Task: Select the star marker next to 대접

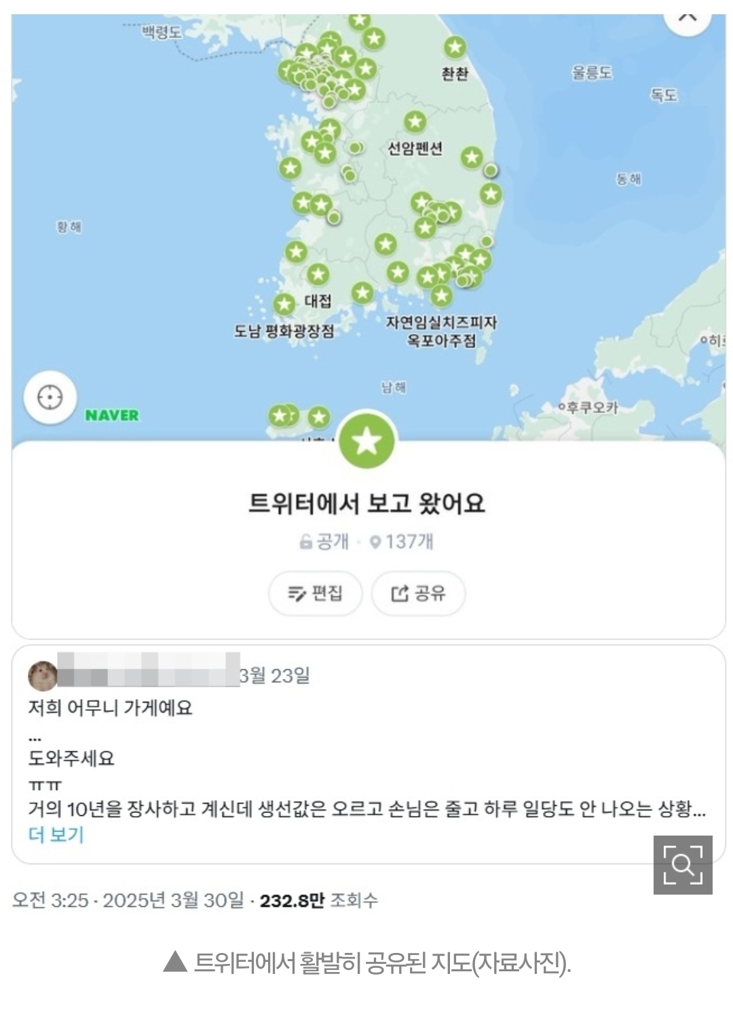Action: (284, 303)
